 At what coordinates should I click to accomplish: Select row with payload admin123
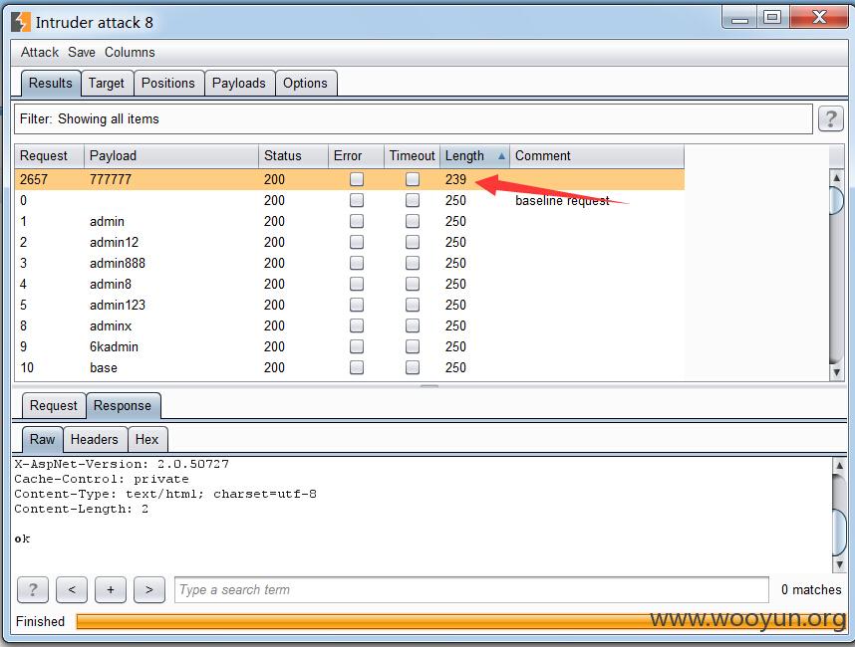[349, 305]
